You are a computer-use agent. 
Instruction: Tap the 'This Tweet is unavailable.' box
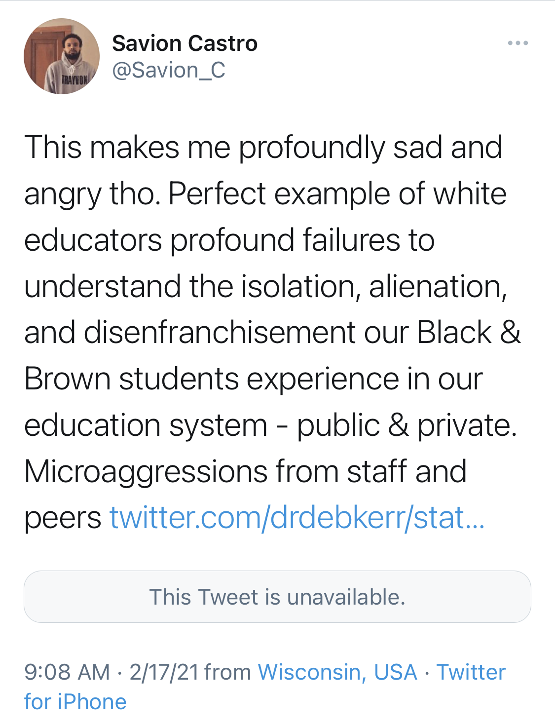click(277, 597)
